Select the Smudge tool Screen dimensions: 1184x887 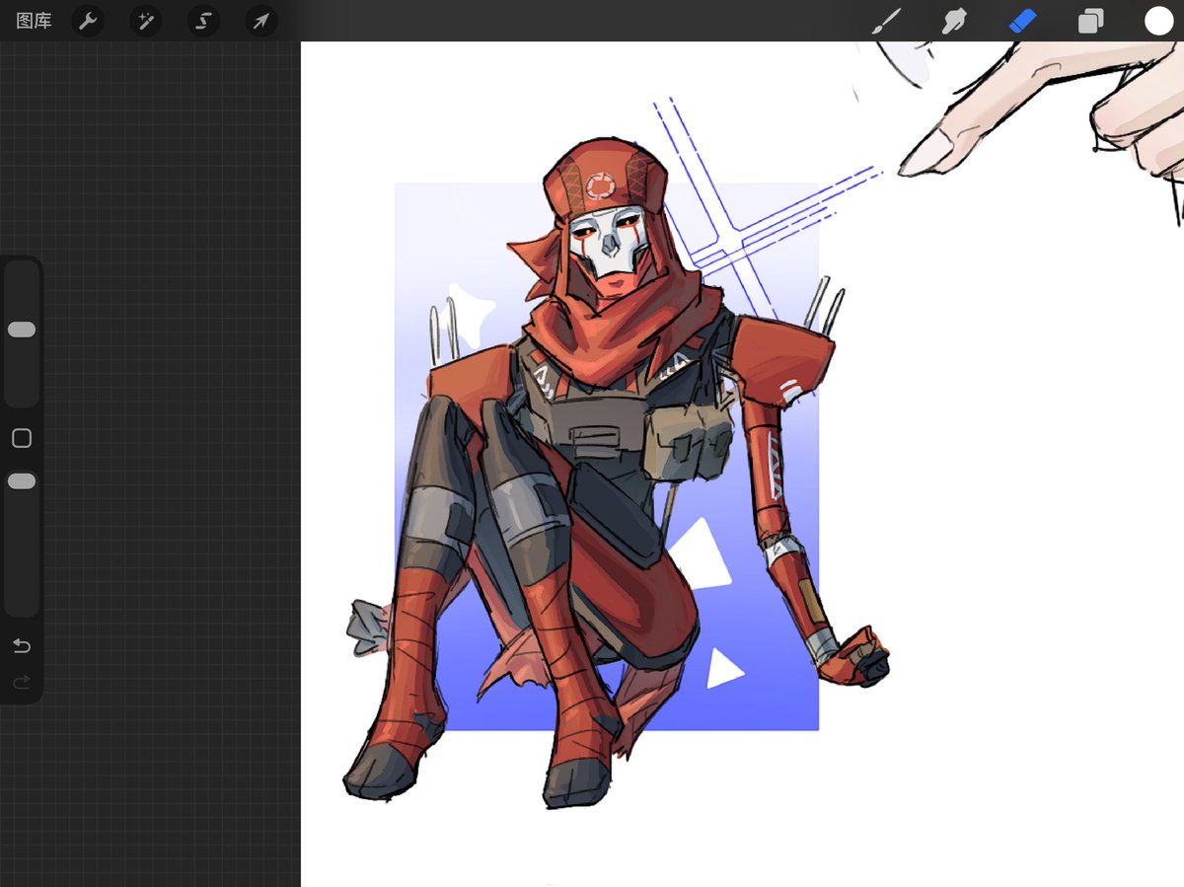coord(954,21)
